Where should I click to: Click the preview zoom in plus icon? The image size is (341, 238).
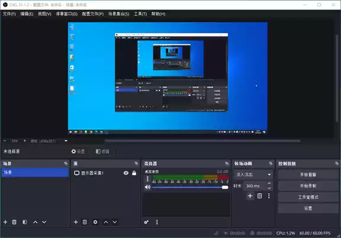25,141
